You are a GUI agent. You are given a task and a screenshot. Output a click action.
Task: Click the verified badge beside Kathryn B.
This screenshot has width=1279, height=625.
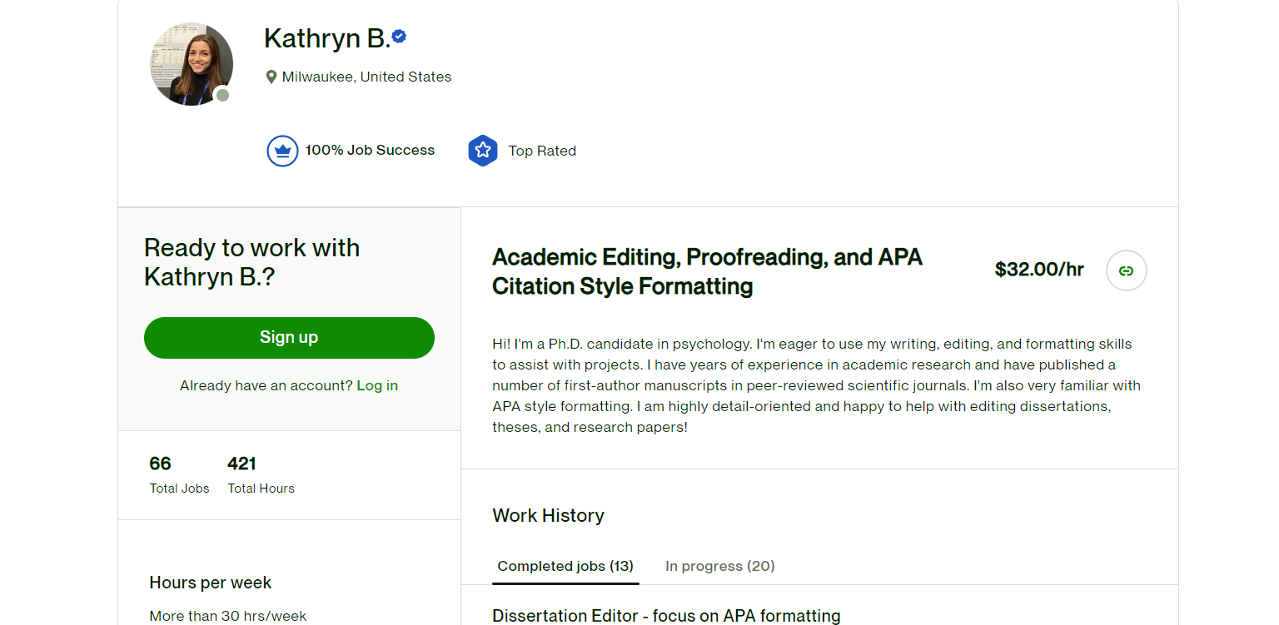click(x=400, y=37)
